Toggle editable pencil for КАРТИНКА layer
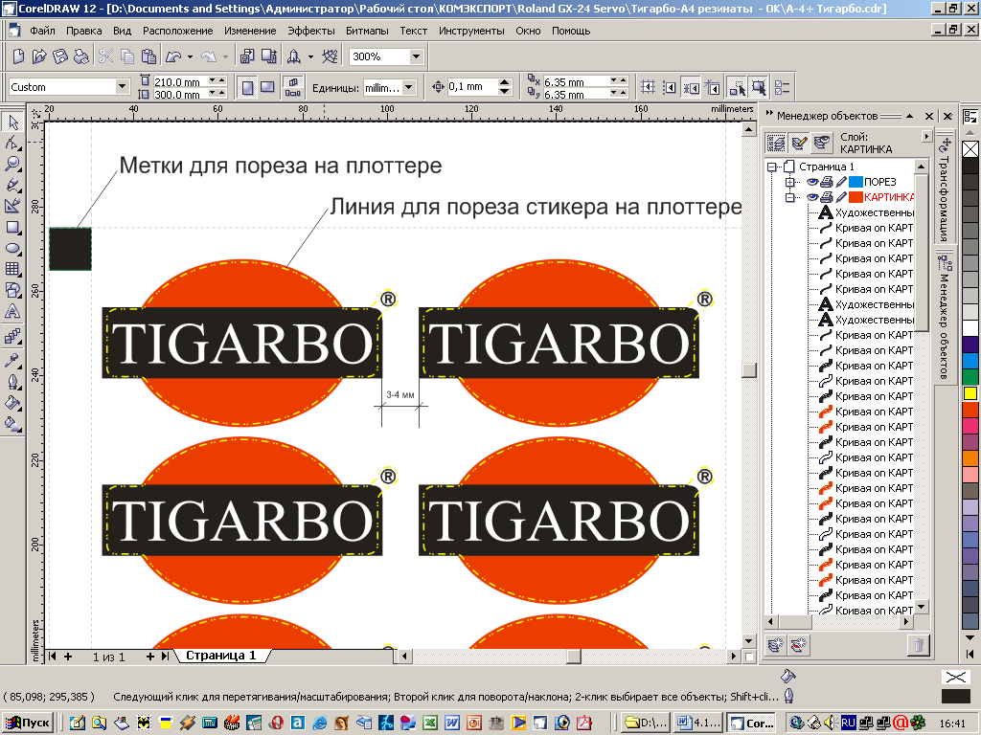981x735 pixels. point(841,197)
